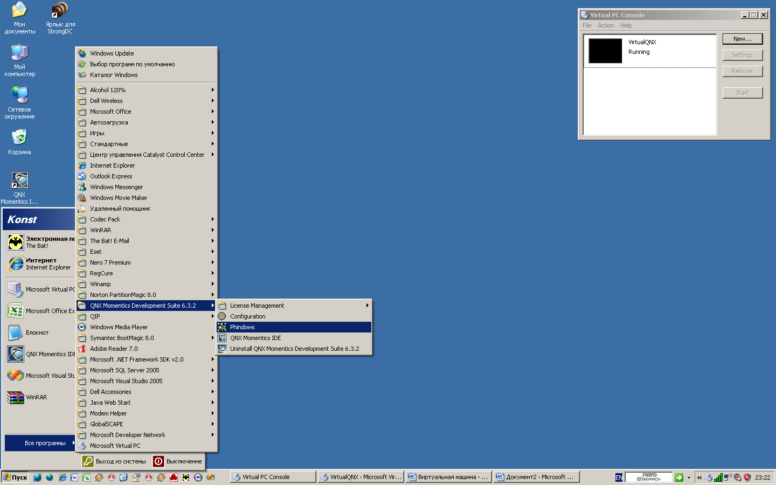This screenshot has width=776, height=485.
Task: Select StrongDC shortcut on desktop
Action: [x=60, y=10]
